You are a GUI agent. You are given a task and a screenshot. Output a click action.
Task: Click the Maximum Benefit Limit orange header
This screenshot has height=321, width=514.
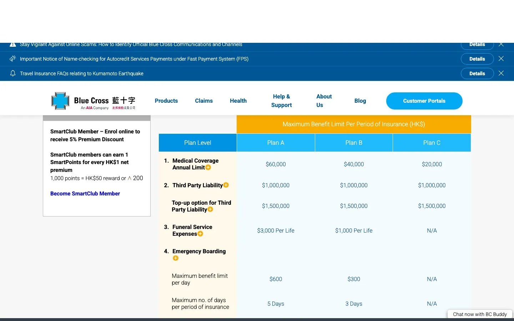click(x=354, y=124)
